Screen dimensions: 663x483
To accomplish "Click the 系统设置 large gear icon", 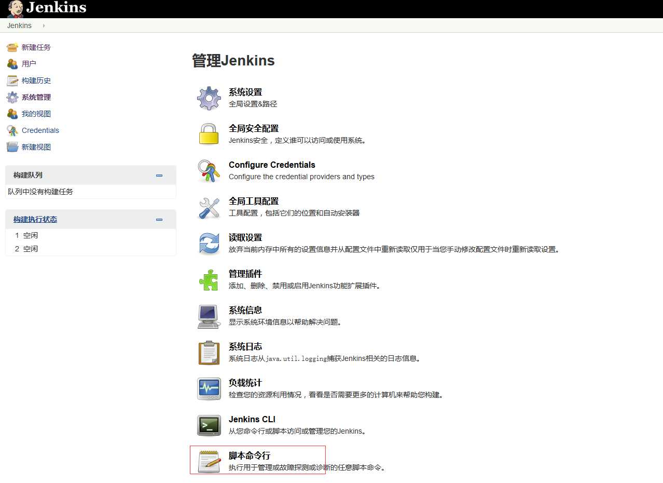I will [x=209, y=98].
